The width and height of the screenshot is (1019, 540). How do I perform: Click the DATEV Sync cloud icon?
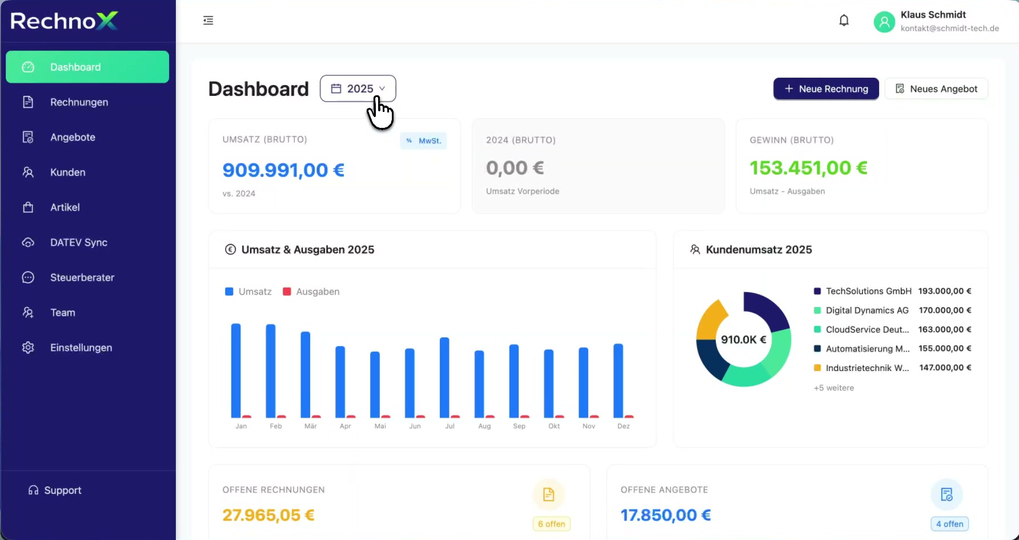tap(28, 243)
